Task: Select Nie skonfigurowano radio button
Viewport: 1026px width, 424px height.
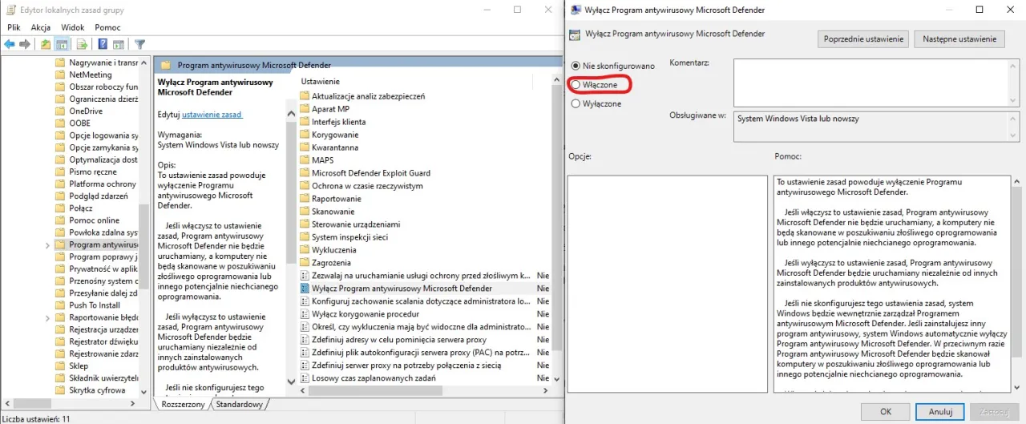Action: 576,65
